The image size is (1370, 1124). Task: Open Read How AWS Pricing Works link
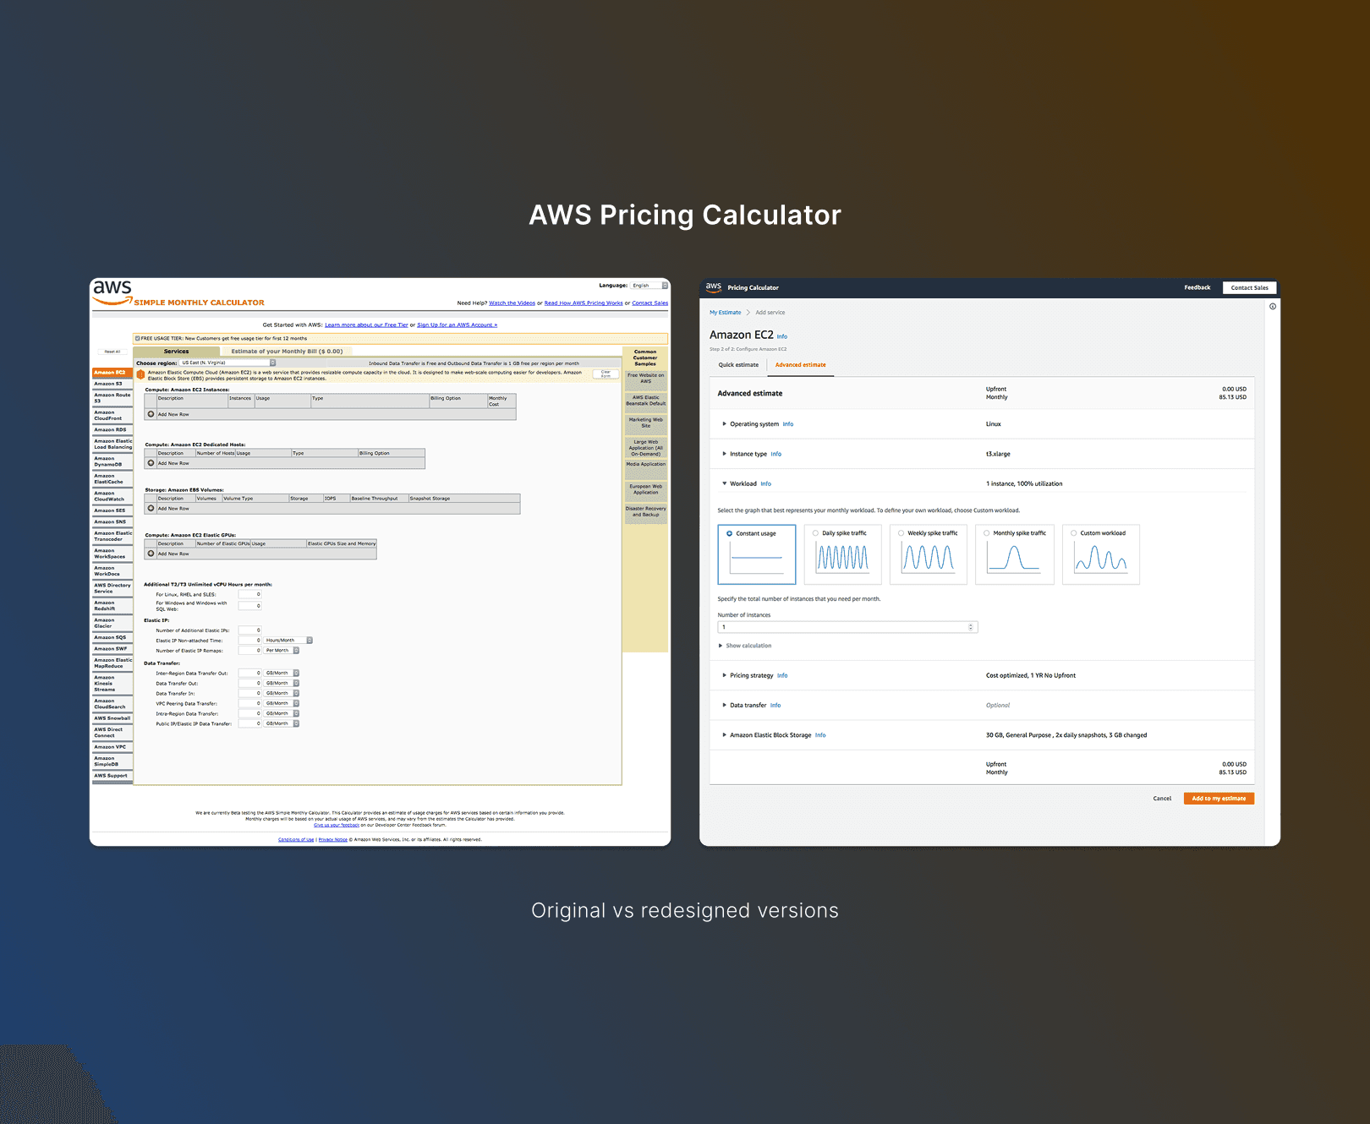[584, 303]
